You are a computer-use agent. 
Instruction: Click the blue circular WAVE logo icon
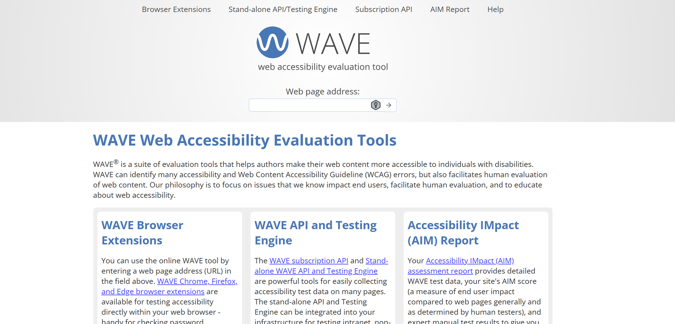tap(272, 42)
